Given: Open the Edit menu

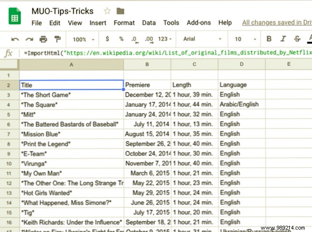Looking at the screenshot, I should (54, 23).
